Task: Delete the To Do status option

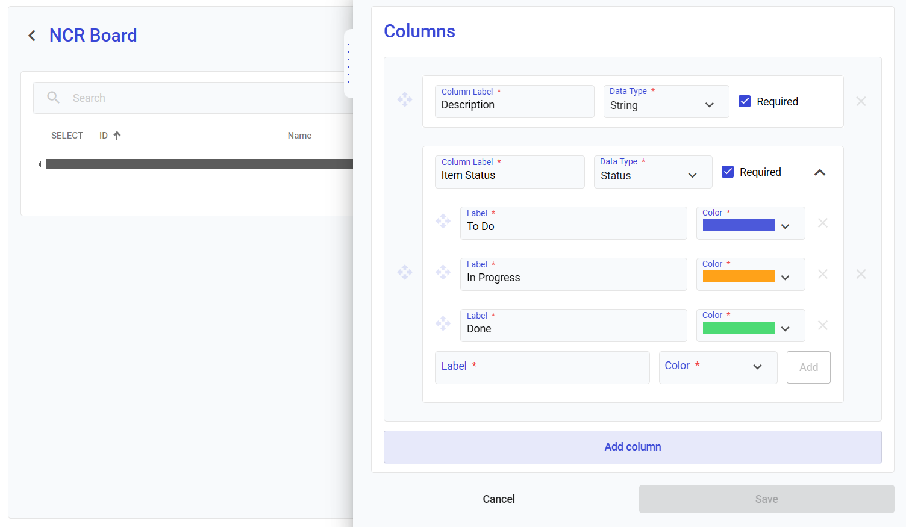Action: [x=822, y=223]
